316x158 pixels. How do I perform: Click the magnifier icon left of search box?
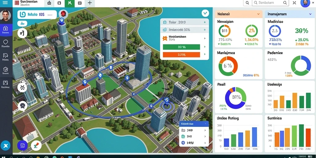click(x=247, y=3)
